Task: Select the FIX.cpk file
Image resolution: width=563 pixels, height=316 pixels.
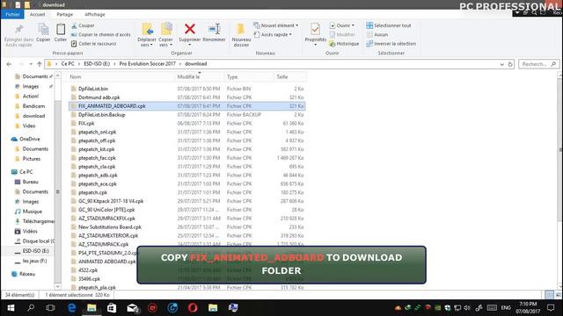Action: click(86, 123)
